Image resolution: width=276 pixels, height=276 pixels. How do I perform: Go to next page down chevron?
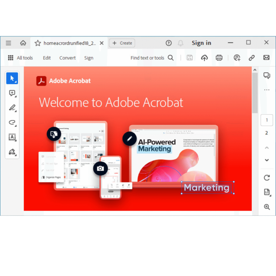[x=267, y=160]
